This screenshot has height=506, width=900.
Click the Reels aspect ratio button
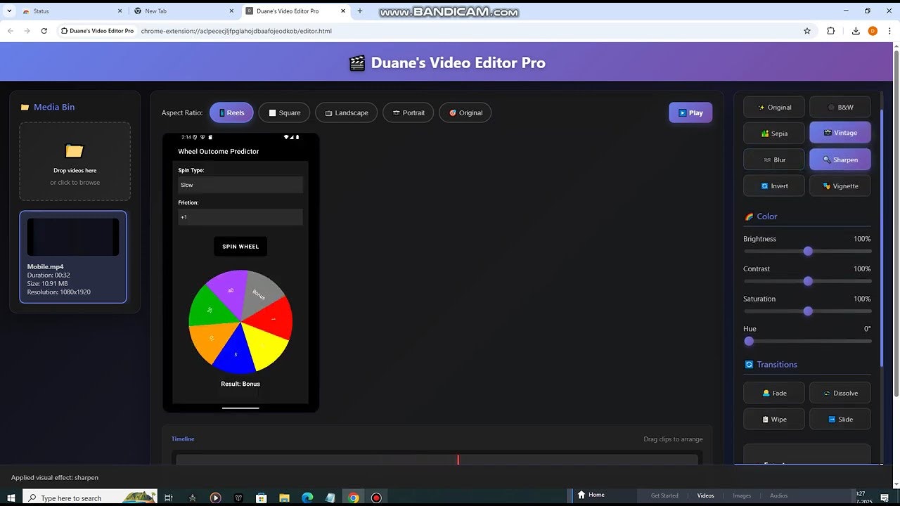coord(231,112)
